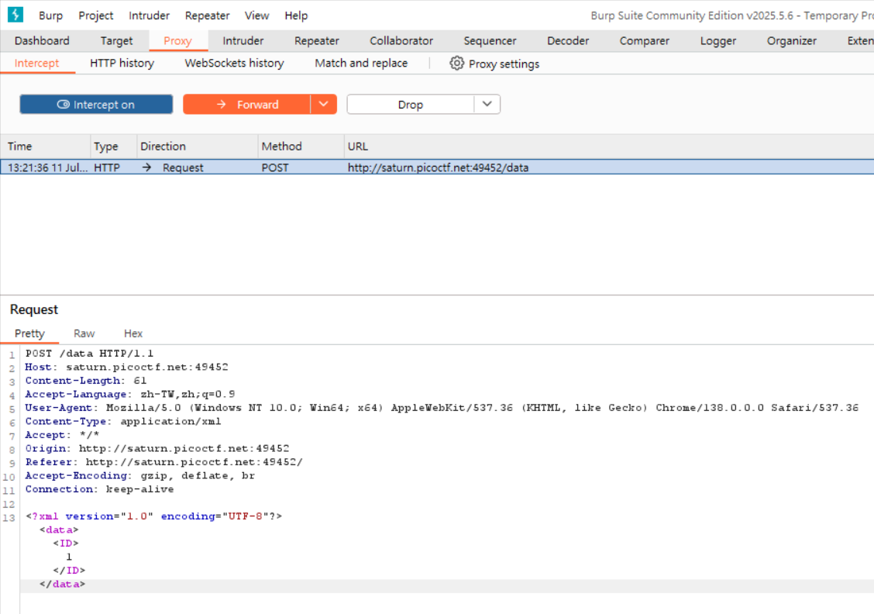The width and height of the screenshot is (874, 614).
Task: Switch to the Hex request view
Action: pyautogui.click(x=133, y=333)
